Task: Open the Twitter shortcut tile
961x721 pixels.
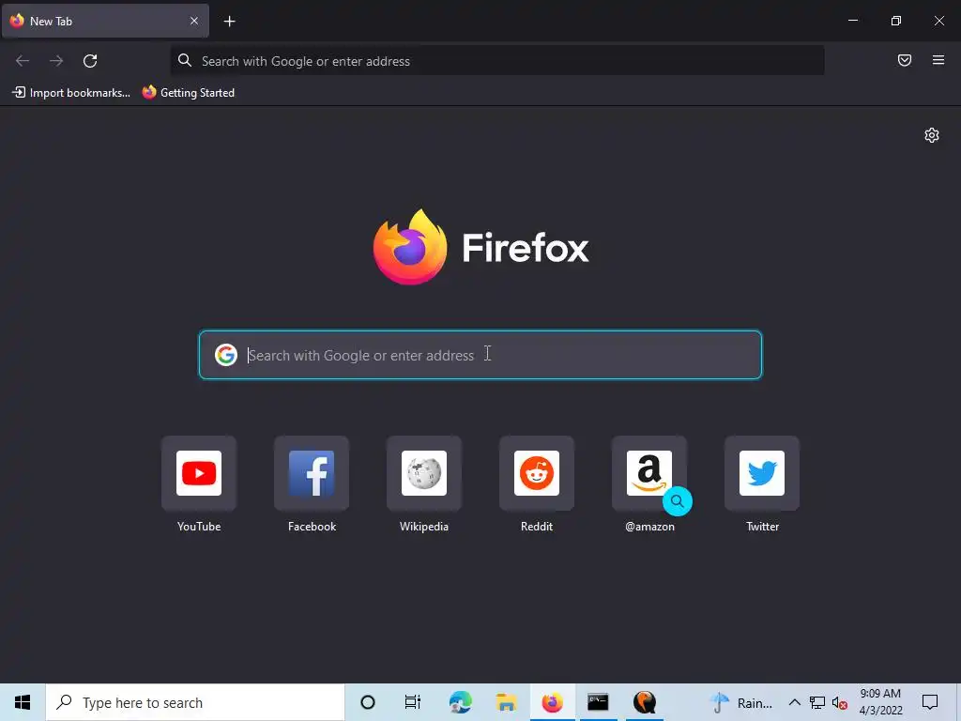Action: click(762, 473)
